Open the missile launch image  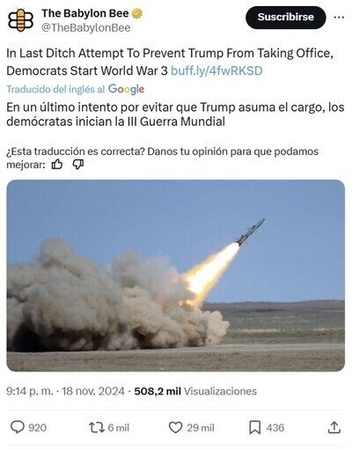(x=176, y=276)
